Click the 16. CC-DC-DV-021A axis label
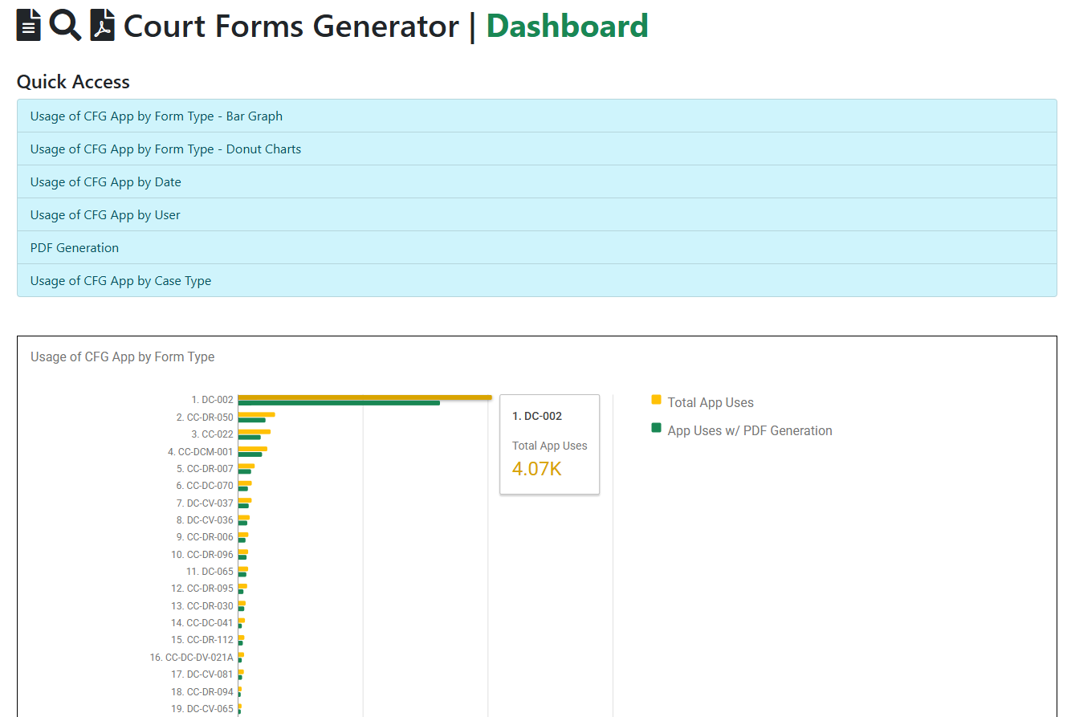The height and width of the screenshot is (717, 1067). pos(191,658)
